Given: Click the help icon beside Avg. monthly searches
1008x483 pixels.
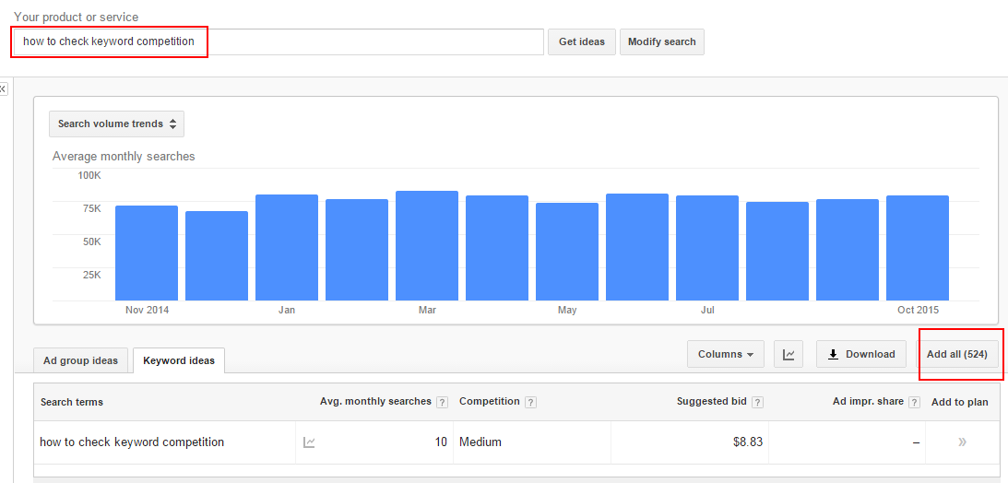Looking at the screenshot, I should pyautogui.click(x=442, y=402).
